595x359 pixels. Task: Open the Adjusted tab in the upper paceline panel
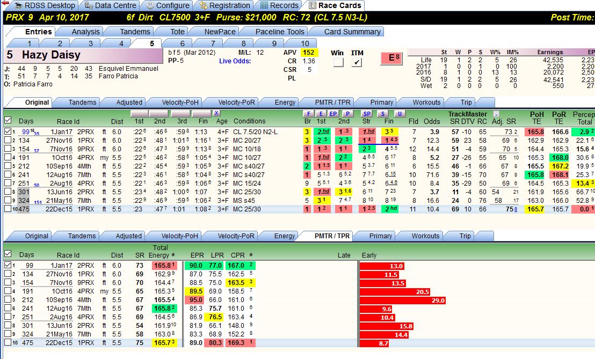point(129,102)
